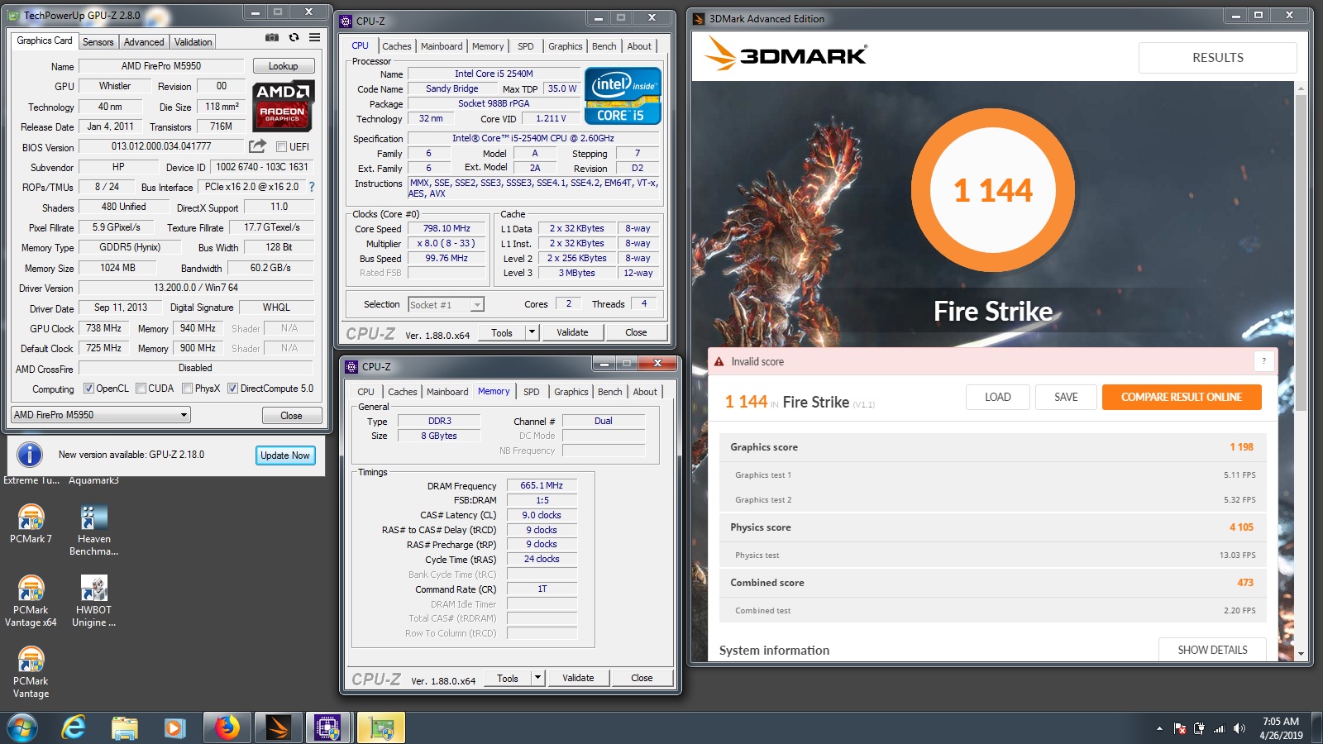
Task: Open Firefox from the taskbar
Action: coord(227,728)
